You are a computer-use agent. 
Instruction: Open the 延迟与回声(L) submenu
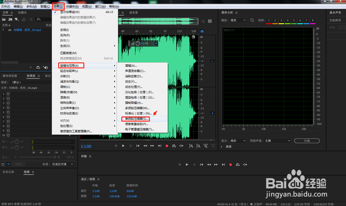[85, 71]
